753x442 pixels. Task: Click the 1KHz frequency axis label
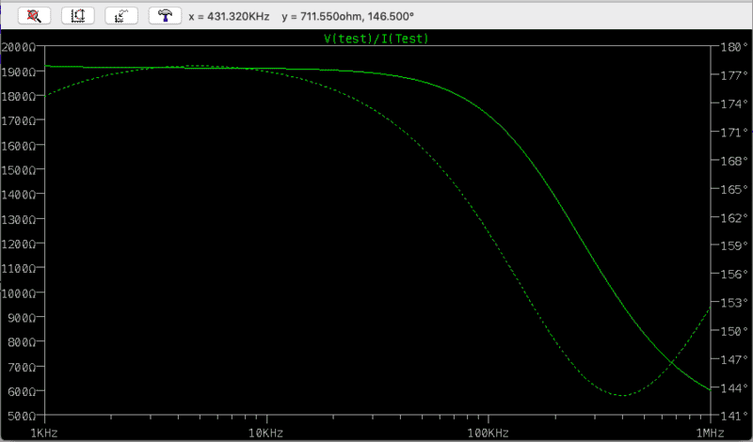tap(46, 433)
